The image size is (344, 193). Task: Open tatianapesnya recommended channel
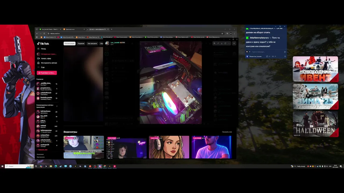[47, 131]
